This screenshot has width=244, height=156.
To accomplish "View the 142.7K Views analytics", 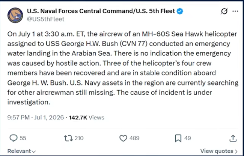I will tap(86, 118).
